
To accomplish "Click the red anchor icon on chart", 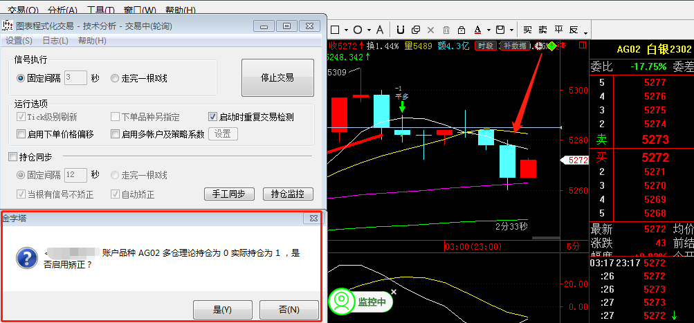I will pos(565,45).
